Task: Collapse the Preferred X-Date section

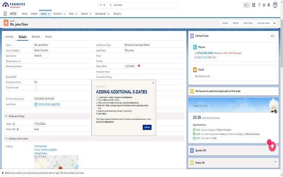Action: (6, 116)
